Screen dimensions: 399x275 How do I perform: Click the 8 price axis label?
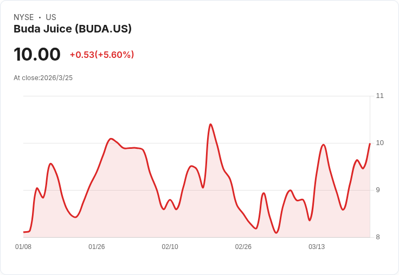[378, 237]
